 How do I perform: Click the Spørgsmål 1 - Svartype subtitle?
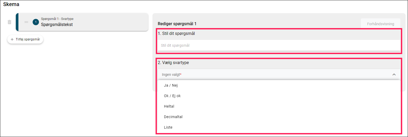[x=57, y=19]
